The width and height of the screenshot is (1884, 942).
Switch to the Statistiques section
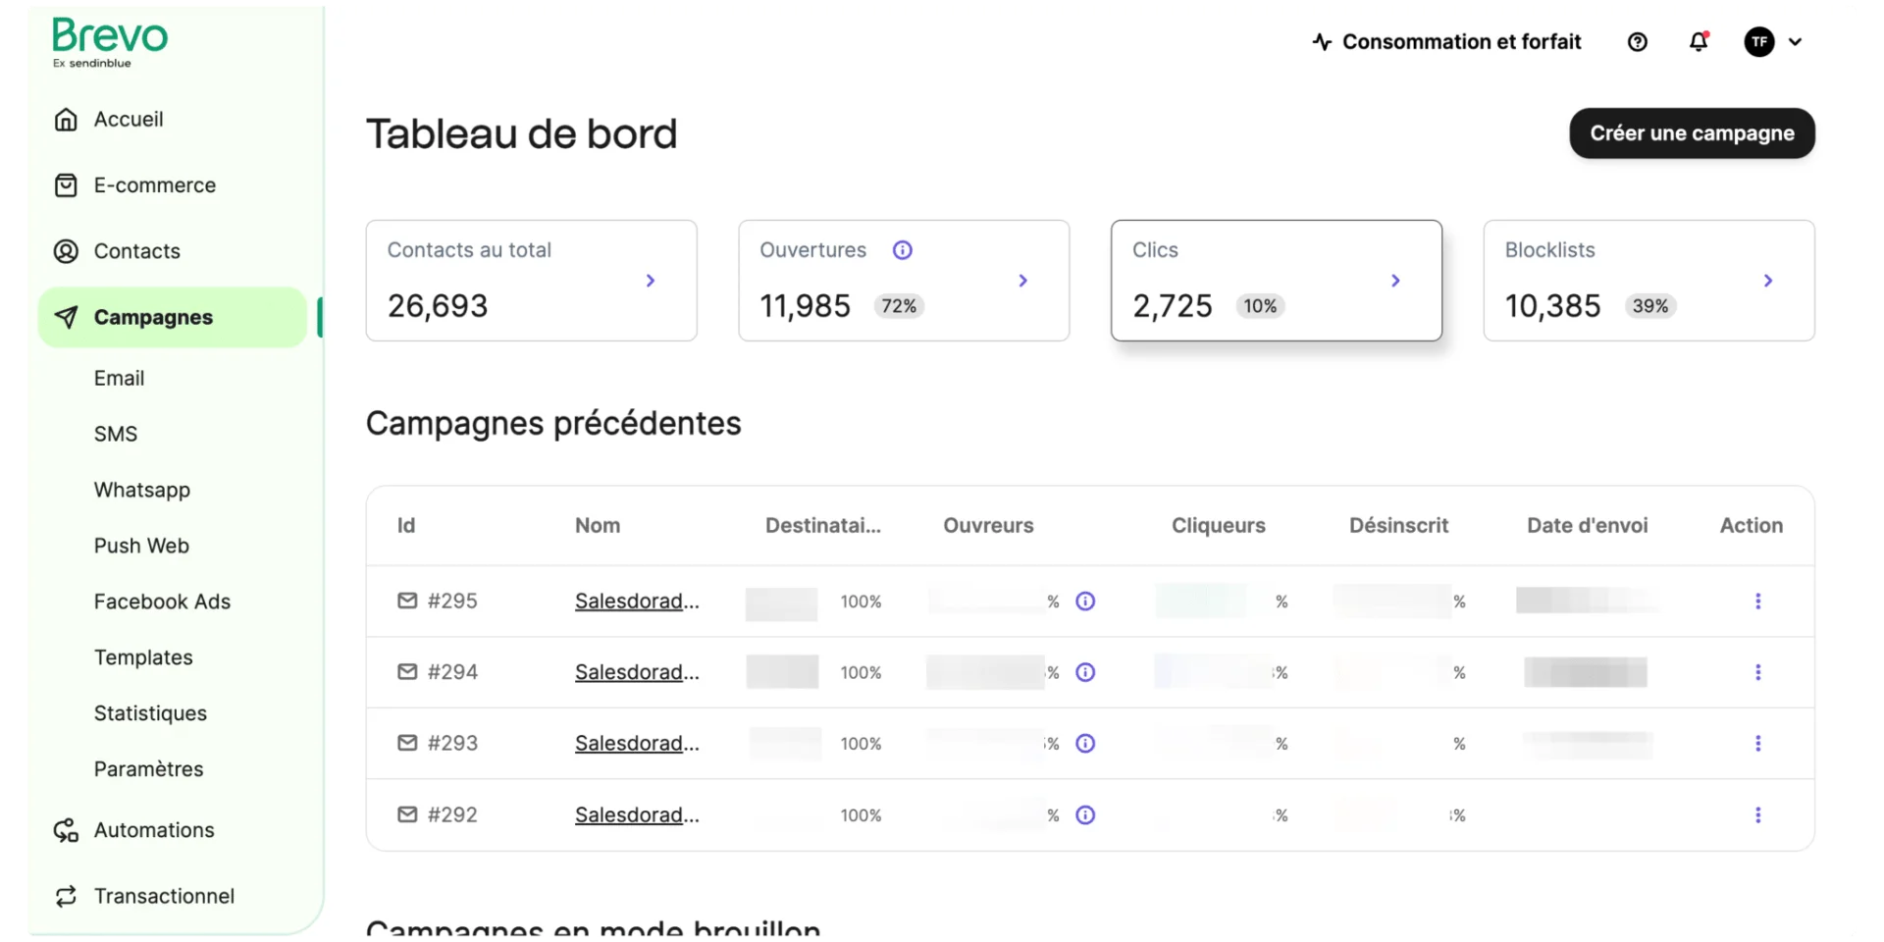[150, 713]
